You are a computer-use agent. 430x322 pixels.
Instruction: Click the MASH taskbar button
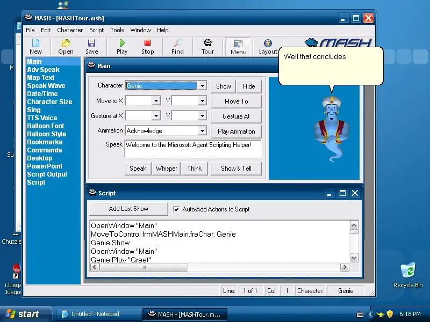click(x=185, y=314)
